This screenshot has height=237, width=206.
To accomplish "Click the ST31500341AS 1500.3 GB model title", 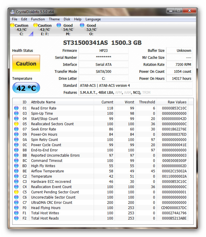I will tap(102, 43).
